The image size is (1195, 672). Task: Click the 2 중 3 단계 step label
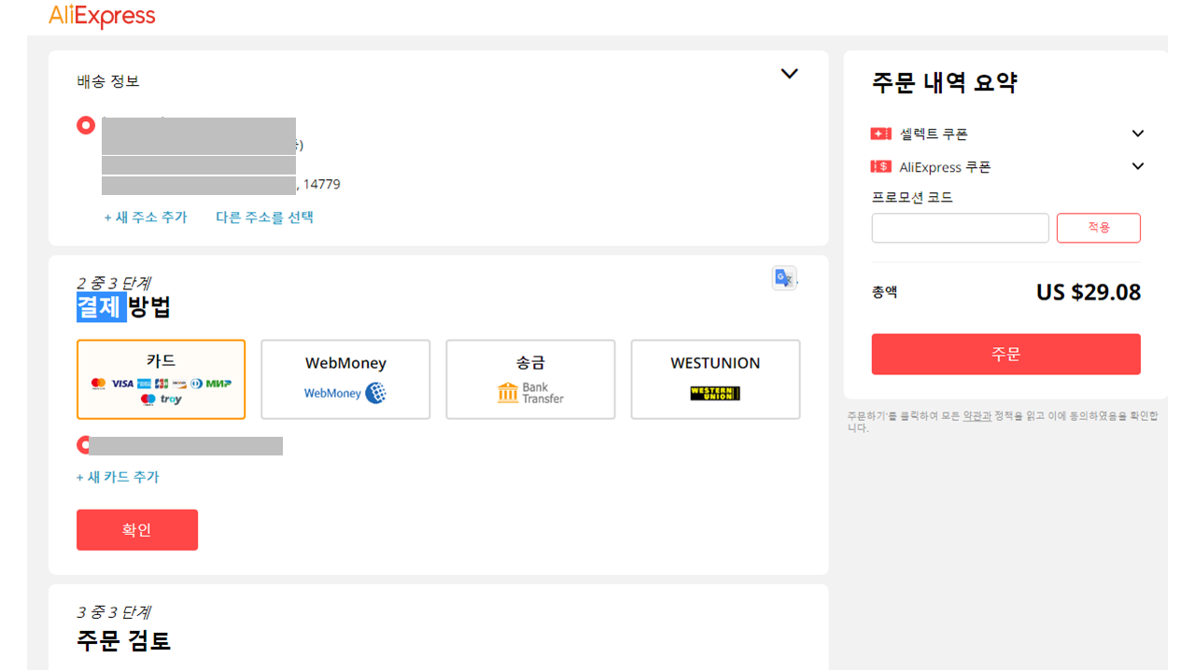[114, 282]
